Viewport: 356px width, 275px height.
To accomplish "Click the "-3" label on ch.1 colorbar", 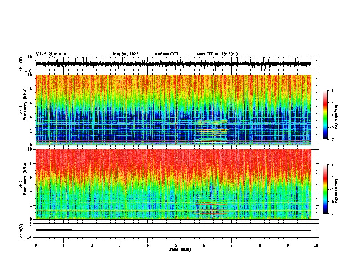I will (x=331, y=90).
